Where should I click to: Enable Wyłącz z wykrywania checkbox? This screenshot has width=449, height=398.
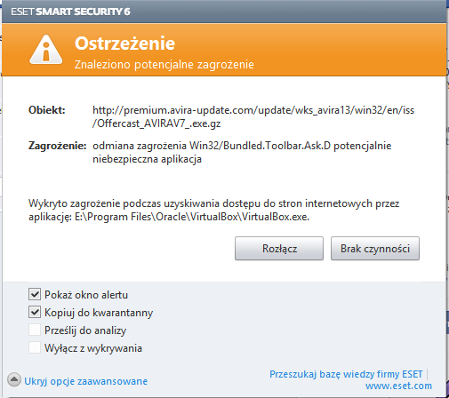tap(35, 347)
